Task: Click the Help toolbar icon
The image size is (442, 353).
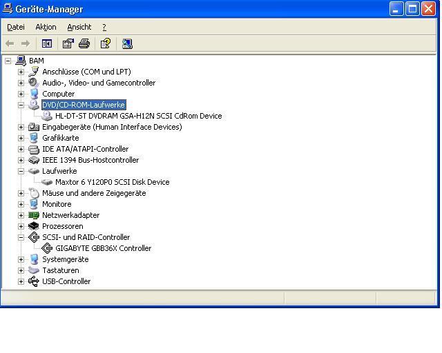Action: pos(106,43)
